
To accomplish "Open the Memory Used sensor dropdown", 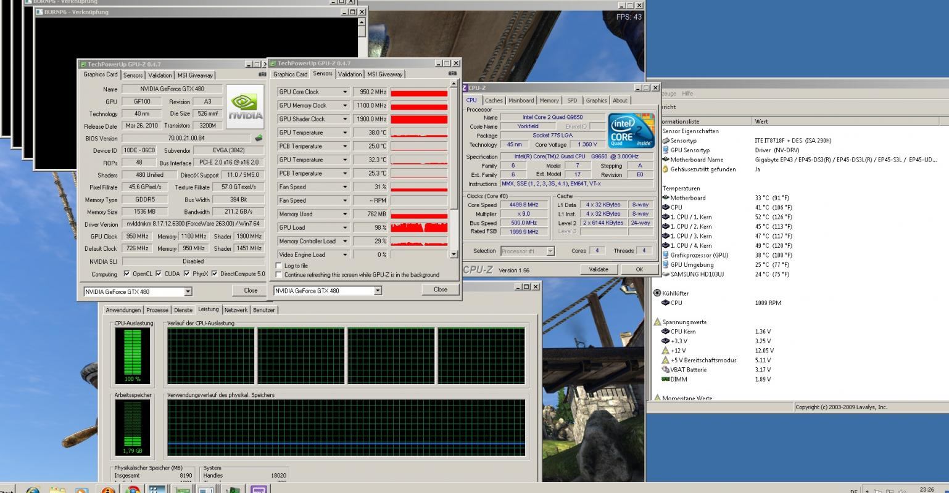I will pyautogui.click(x=345, y=214).
